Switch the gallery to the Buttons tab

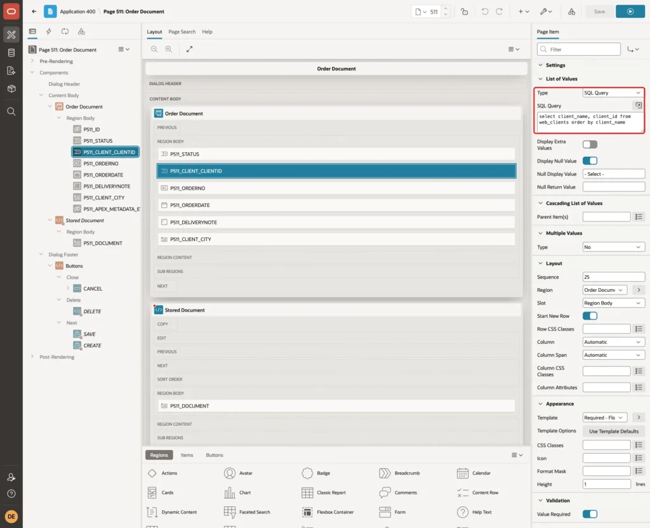[x=215, y=455]
